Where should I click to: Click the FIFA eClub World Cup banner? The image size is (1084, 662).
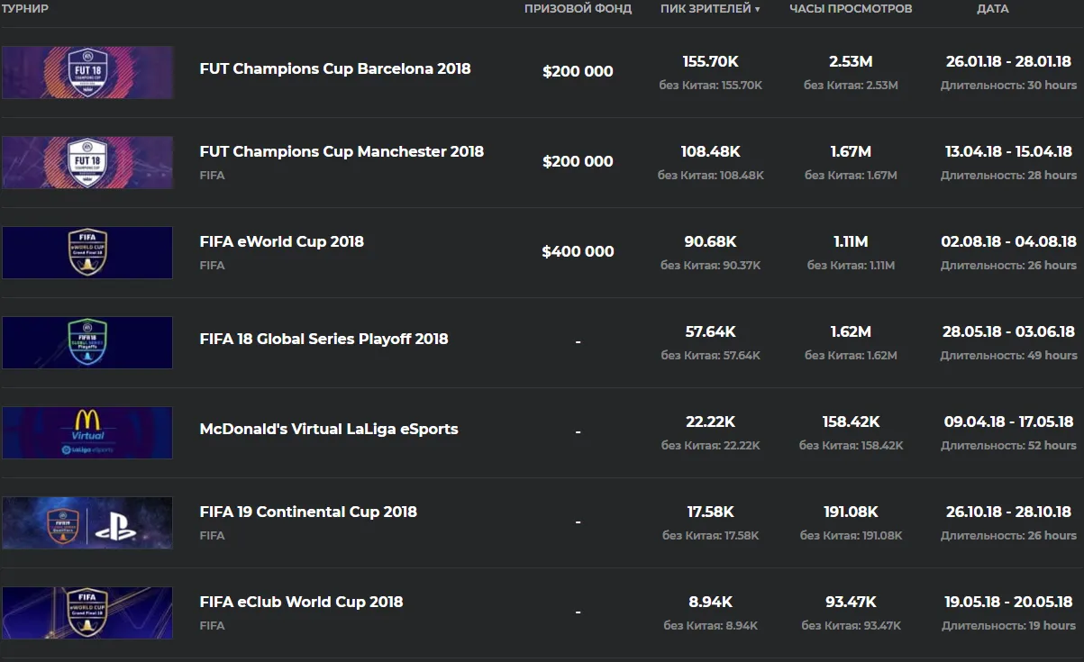point(87,612)
